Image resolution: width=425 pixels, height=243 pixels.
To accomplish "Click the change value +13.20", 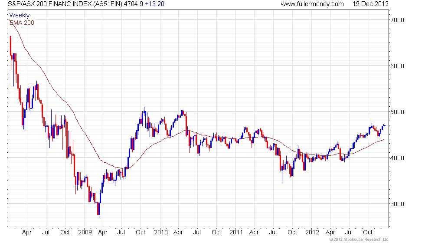I will coord(155,4).
